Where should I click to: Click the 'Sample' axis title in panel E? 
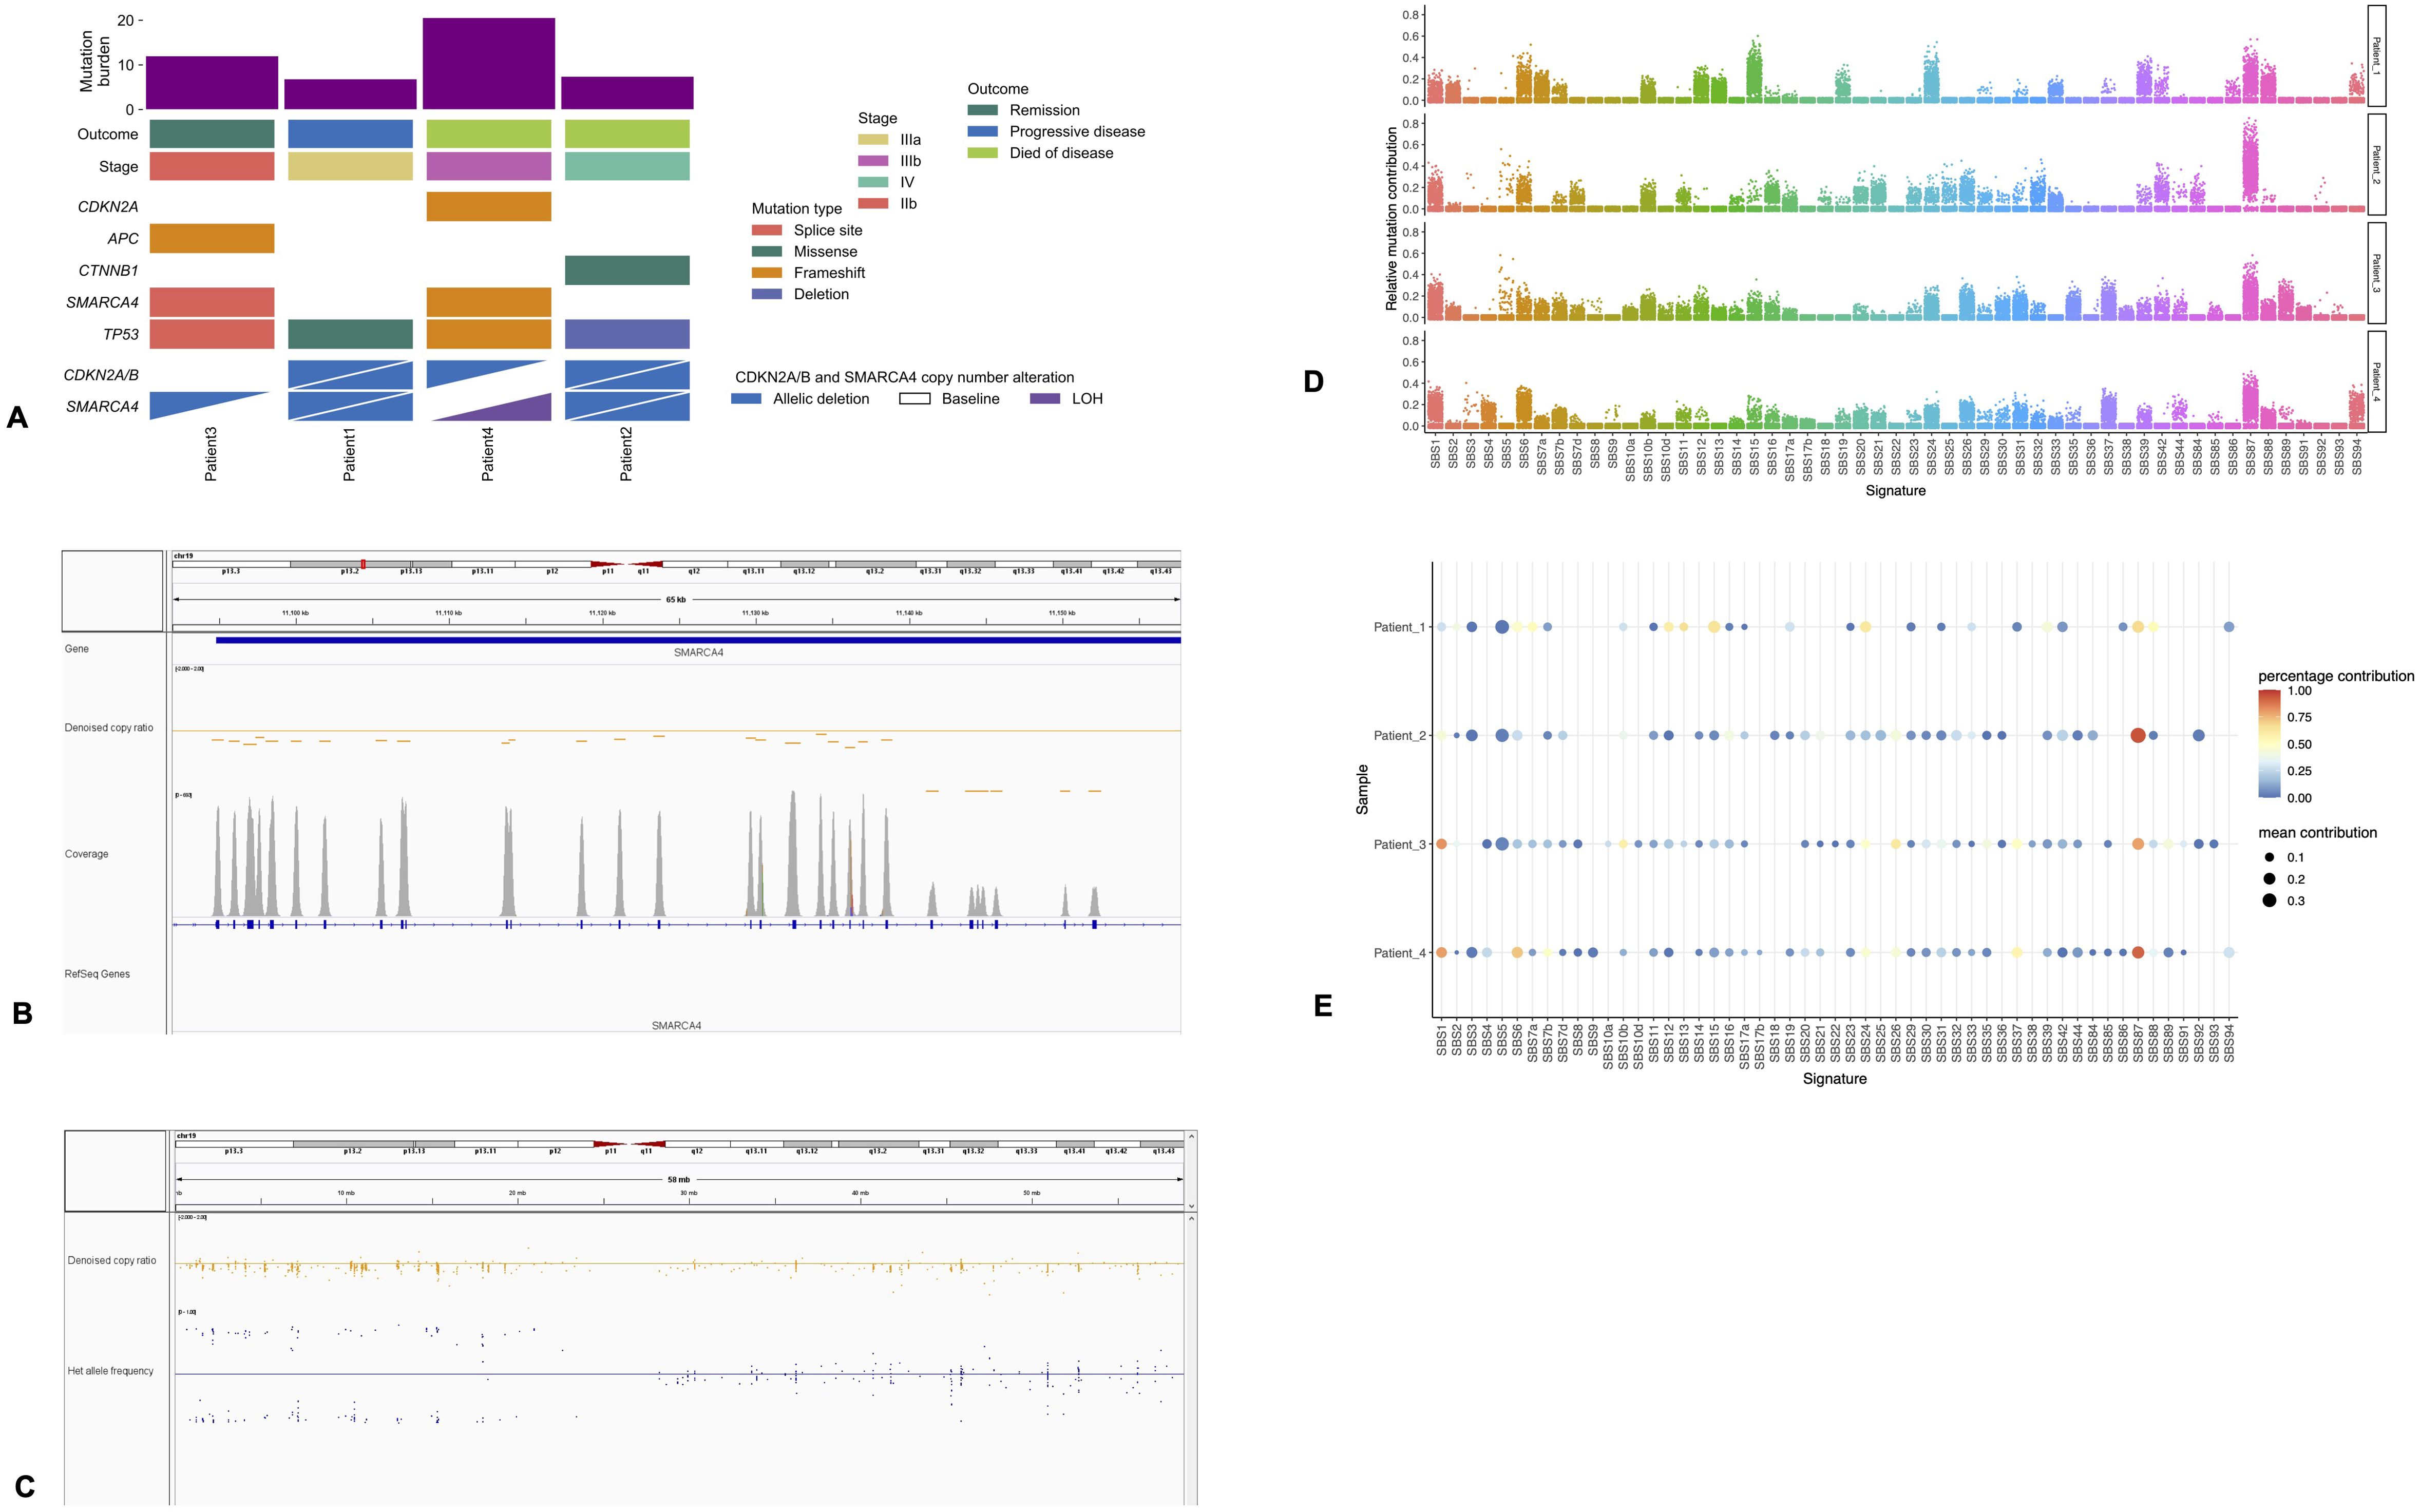click(1362, 790)
